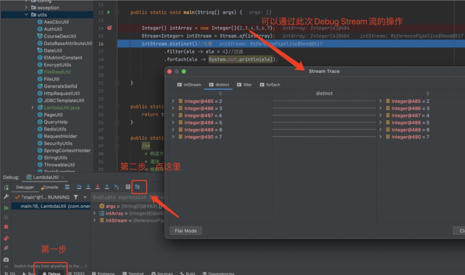Expand the intStream variable
This screenshot has height=275, width=465.
[x=95, y=220]
